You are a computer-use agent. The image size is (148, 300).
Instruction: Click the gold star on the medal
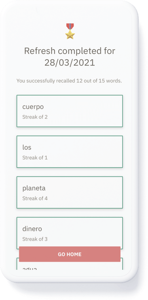(x=70, y=35)
